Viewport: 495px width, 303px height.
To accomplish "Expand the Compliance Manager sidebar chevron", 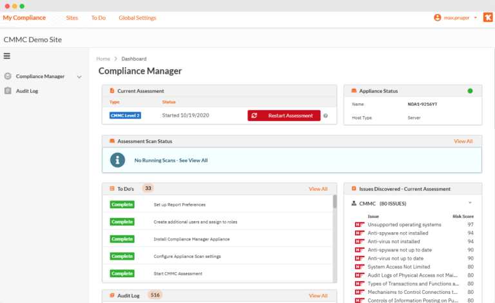I will pos(79,77).
